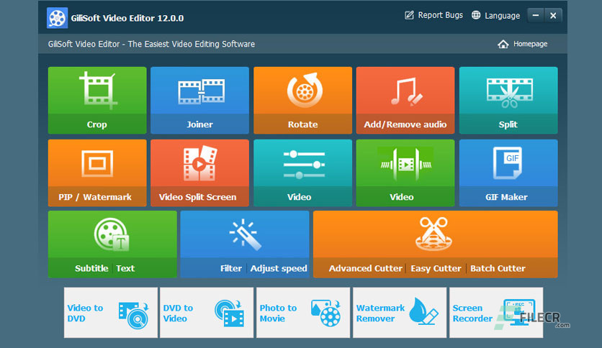Image resolution: width=602 pixels, height=348 pixels.
Task: Click the Watermark Remover droplet icon
Action: [x=423, y=311]
